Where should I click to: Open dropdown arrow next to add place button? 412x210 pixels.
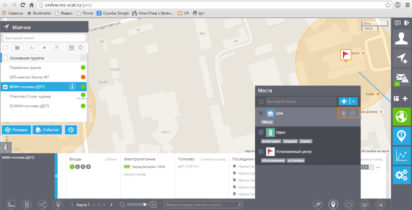coord(354,101)
